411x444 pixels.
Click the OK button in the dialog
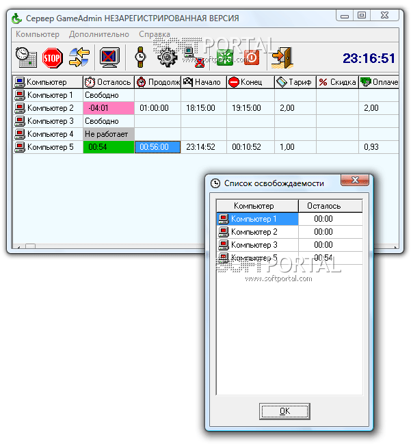pos(284,411)
